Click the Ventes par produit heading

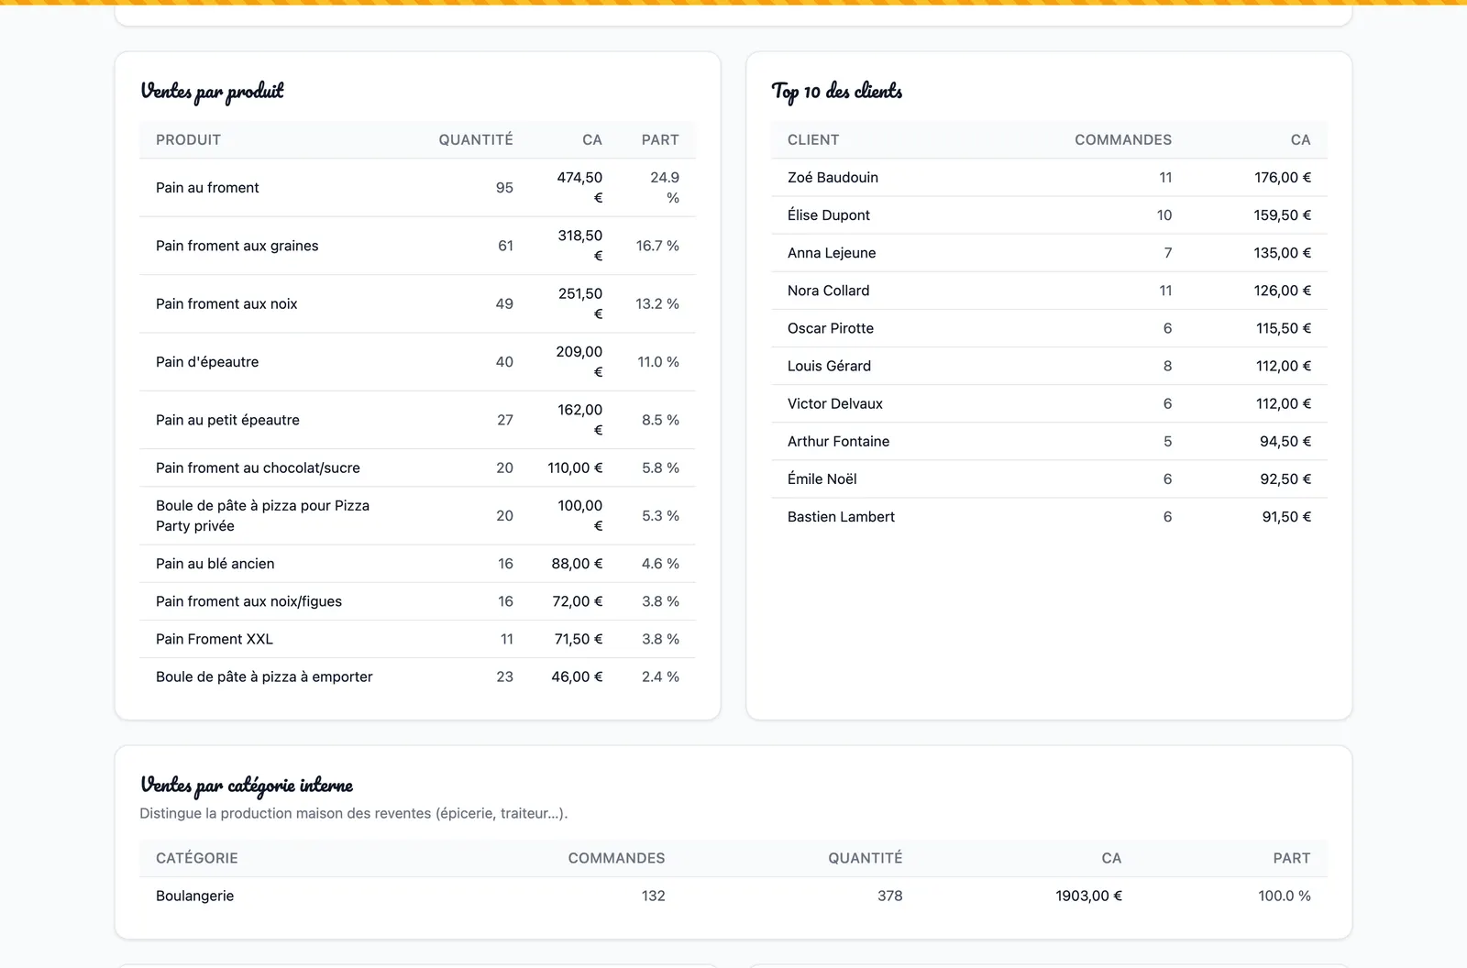click(x=212, y=91)
